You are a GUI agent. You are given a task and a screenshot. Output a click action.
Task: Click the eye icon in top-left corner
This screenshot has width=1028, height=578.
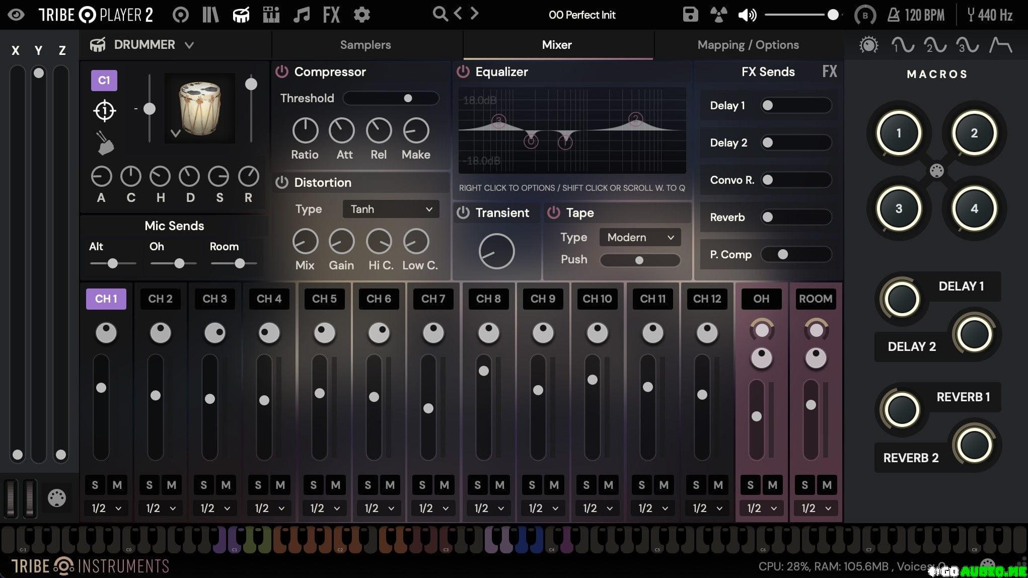coord(16,15)
